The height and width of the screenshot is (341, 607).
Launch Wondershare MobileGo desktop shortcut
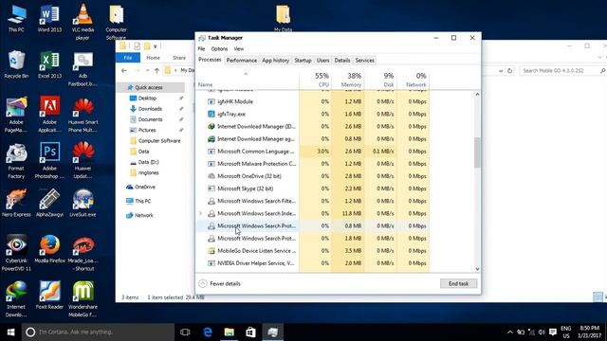83,299
